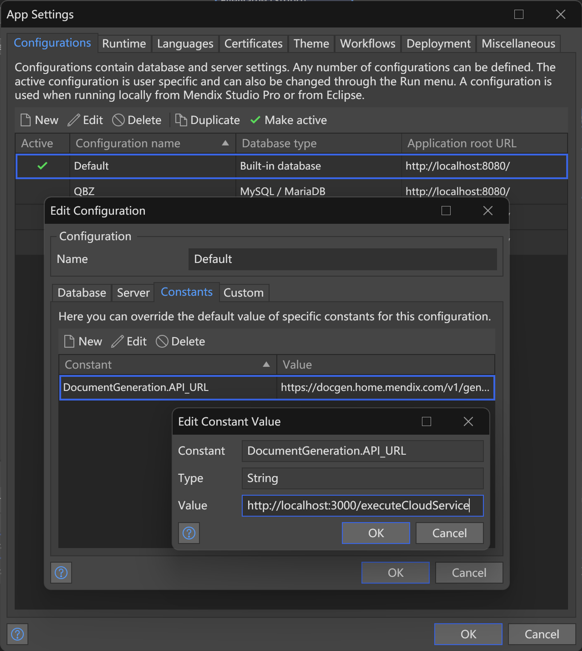
Task: Click Edit in the Constants tab toolbar
Action: 129,341
